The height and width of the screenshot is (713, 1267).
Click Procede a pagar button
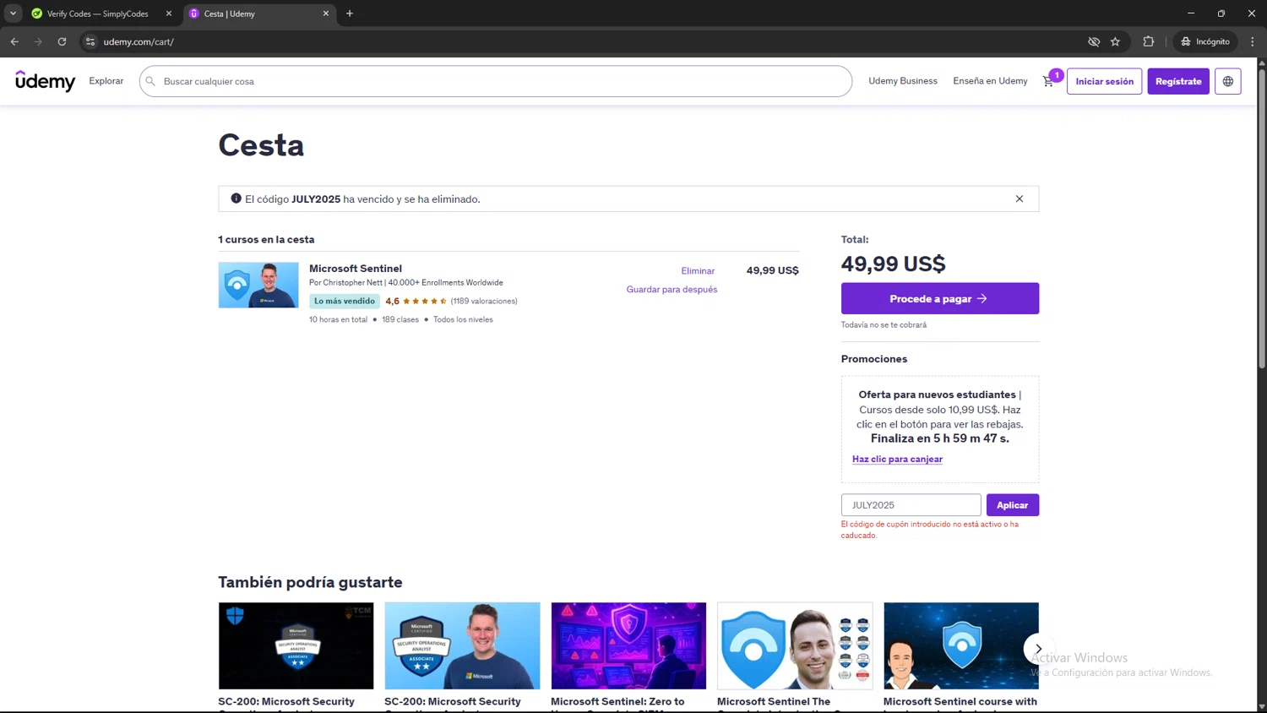coord(939,298)
